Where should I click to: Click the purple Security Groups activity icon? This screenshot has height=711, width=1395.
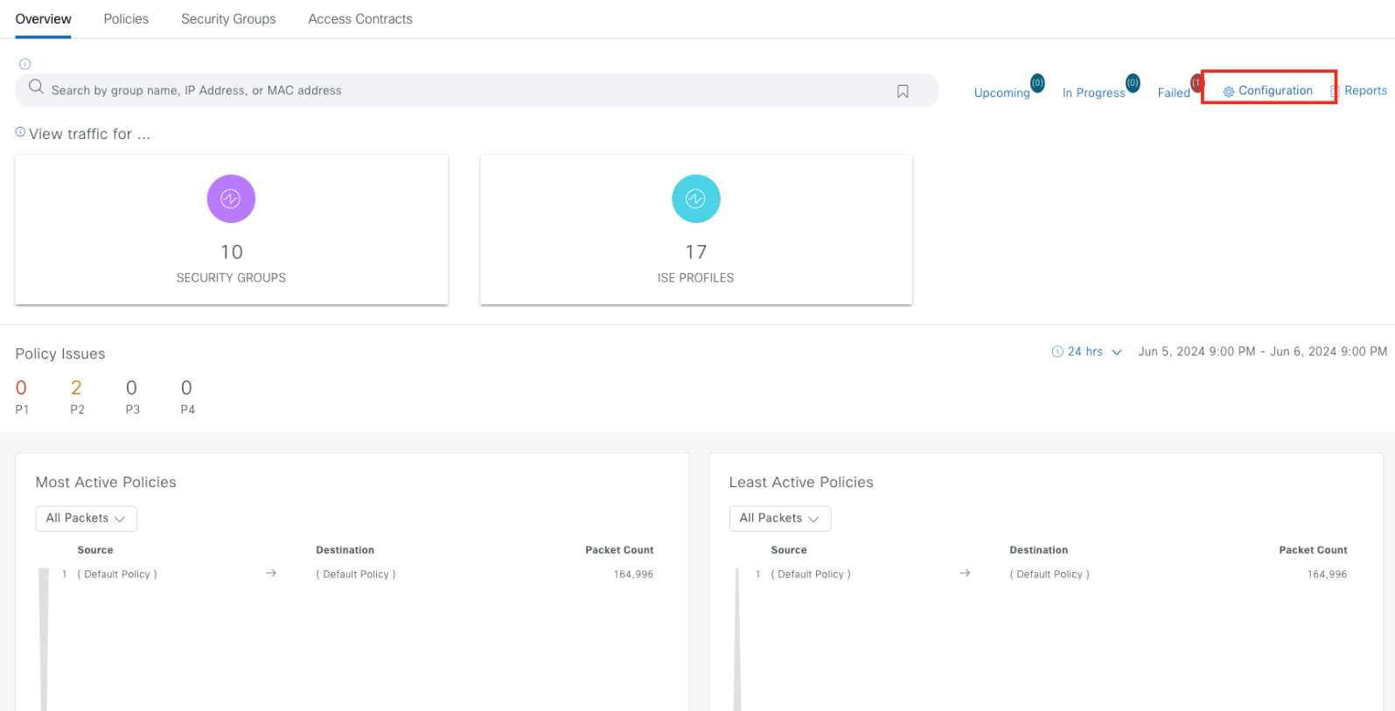[231, 199]
